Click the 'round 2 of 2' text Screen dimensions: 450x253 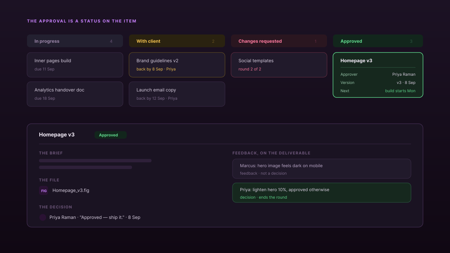coord(250,69)
